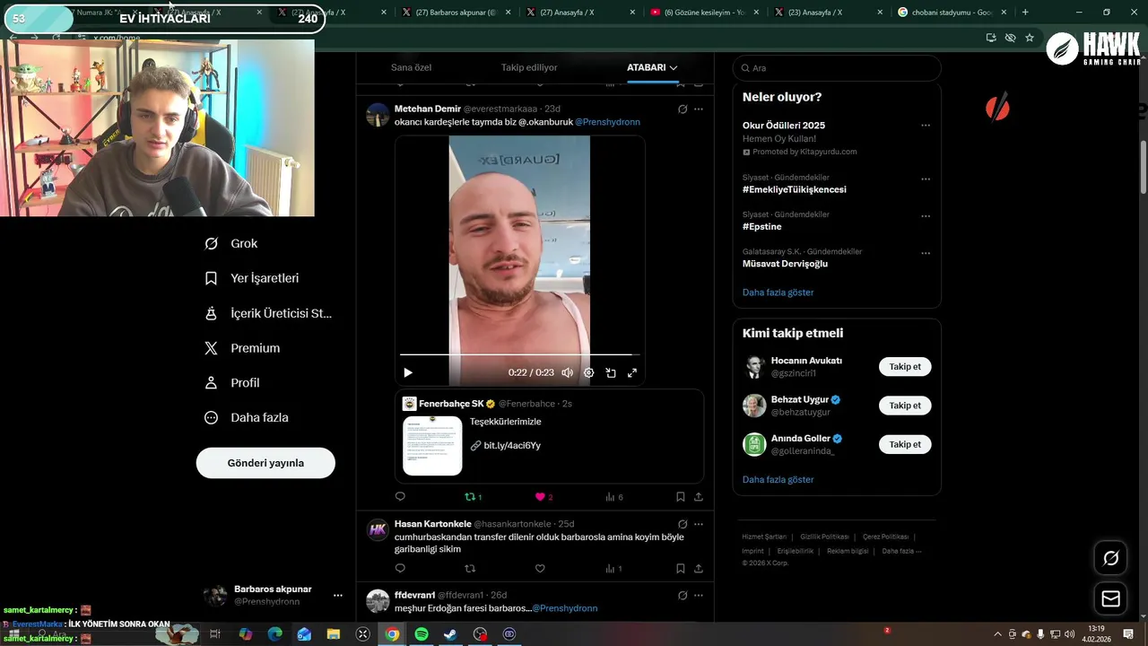
Task: Open more options on ffdevran1's post
Action: pyautogui.click(x=699, y=595)
